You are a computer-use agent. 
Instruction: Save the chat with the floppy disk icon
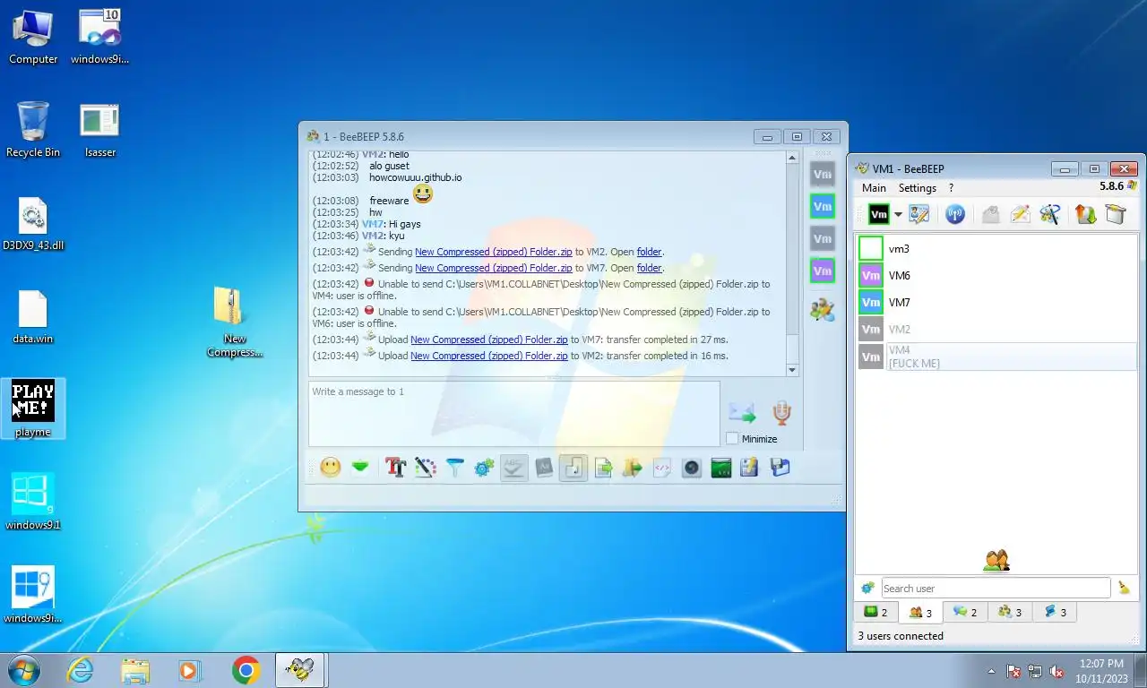(x=780, y=468)
